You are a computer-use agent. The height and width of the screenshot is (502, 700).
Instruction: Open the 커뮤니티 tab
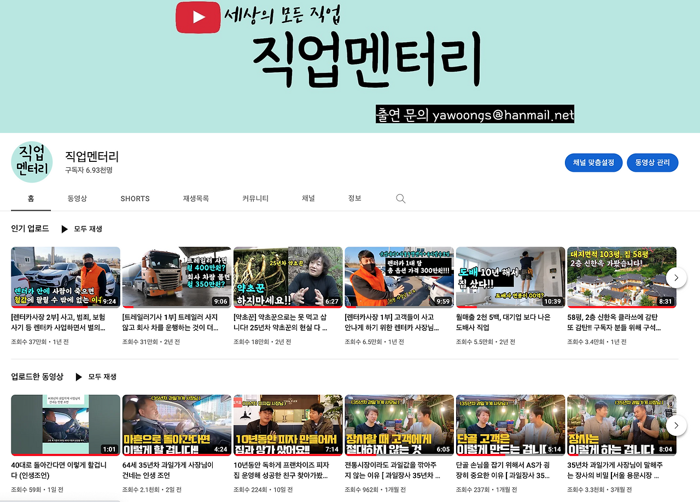[x=255, y=199]
